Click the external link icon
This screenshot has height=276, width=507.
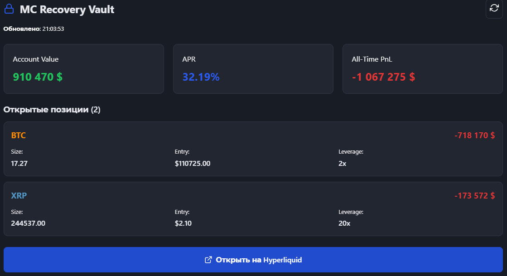208,260
